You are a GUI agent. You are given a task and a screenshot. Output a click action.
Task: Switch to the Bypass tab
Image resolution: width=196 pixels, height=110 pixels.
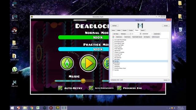(125, 30)
